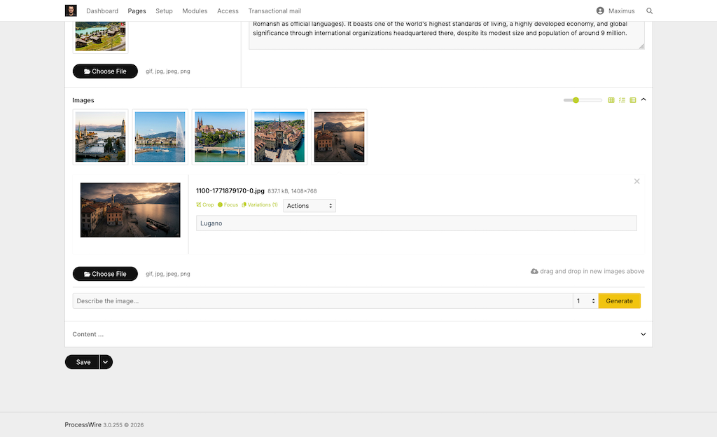This screenshot has height=437, width=717.
Task: Go to Transactional mail menu
Action: 274,11
